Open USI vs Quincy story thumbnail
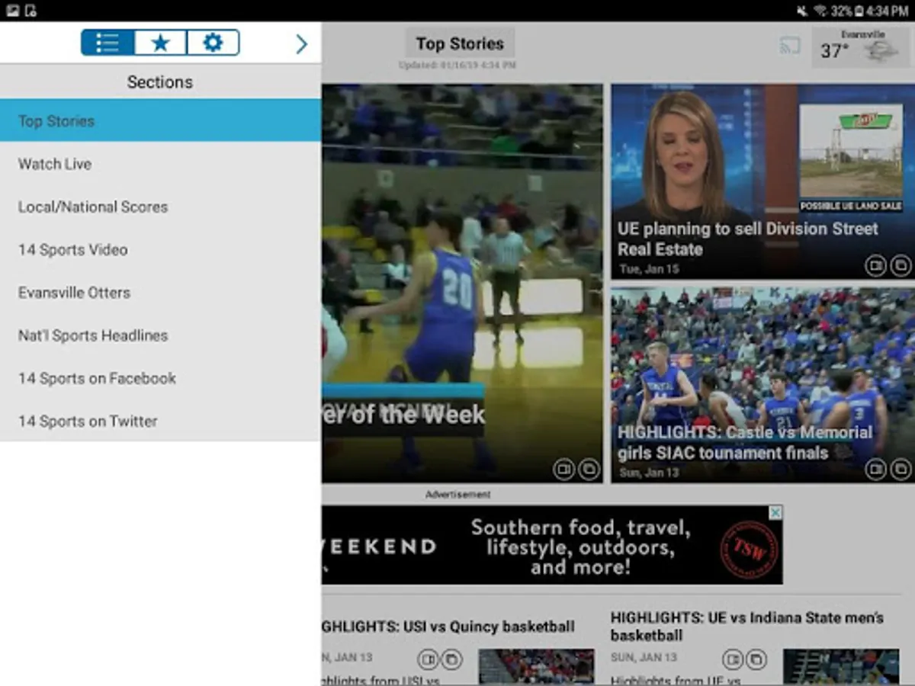This screenshot has width=915, height=686. pos(536,667)
